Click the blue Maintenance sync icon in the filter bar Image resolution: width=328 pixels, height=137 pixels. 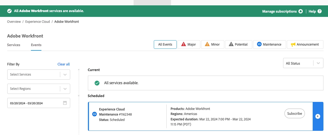coord(259,44)
